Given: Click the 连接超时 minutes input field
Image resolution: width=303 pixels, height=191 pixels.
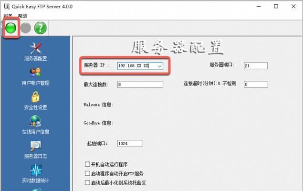Looking at the screenshot, I should click(256, 85).
